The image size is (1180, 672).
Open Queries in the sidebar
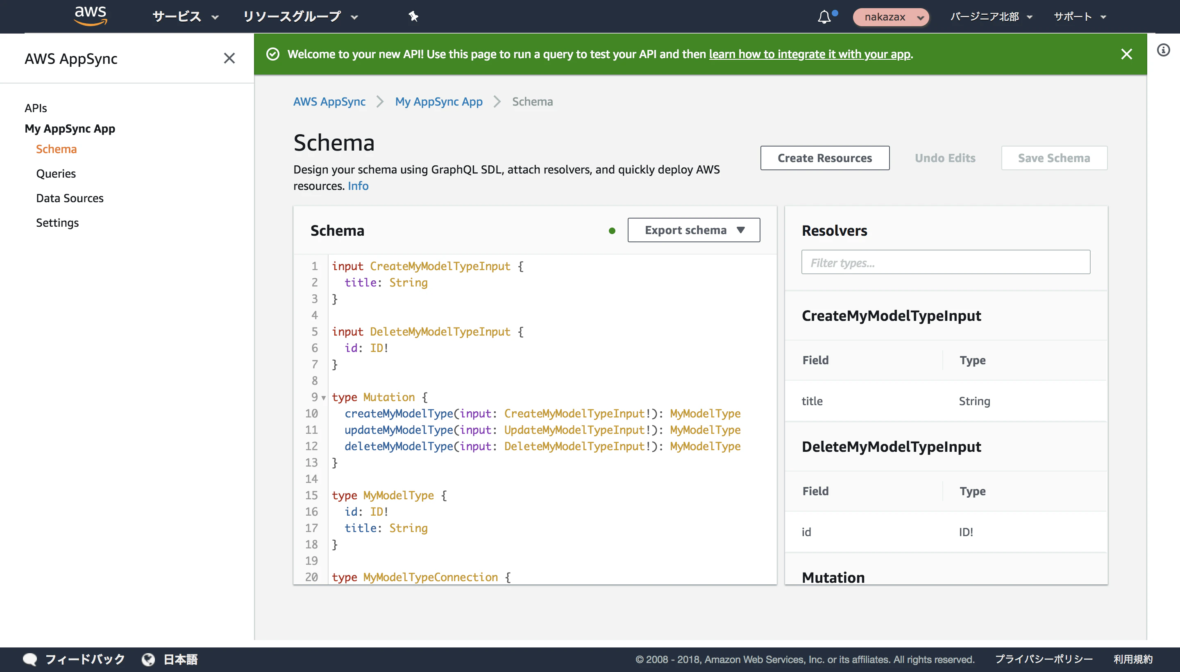(56, 173)
